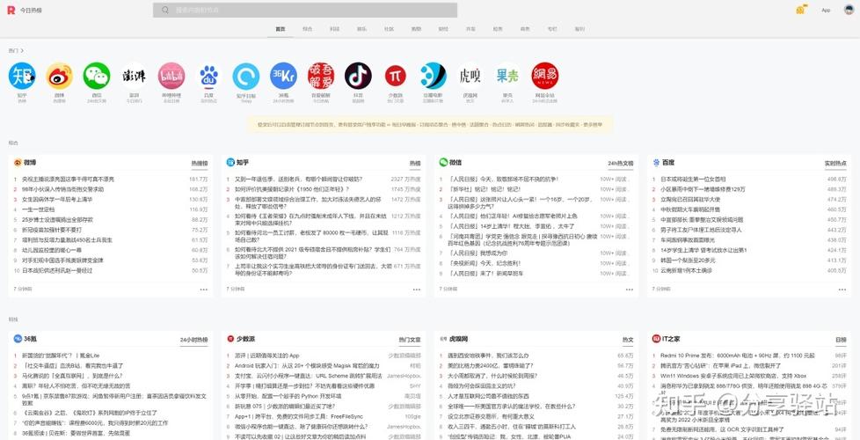
Task: Click the search magnifier icon
Action: pyautogui.click(x=165, y=10)
